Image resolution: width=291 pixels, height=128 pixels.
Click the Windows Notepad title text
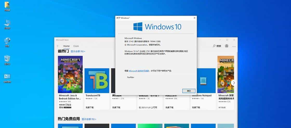pos(202,95)
